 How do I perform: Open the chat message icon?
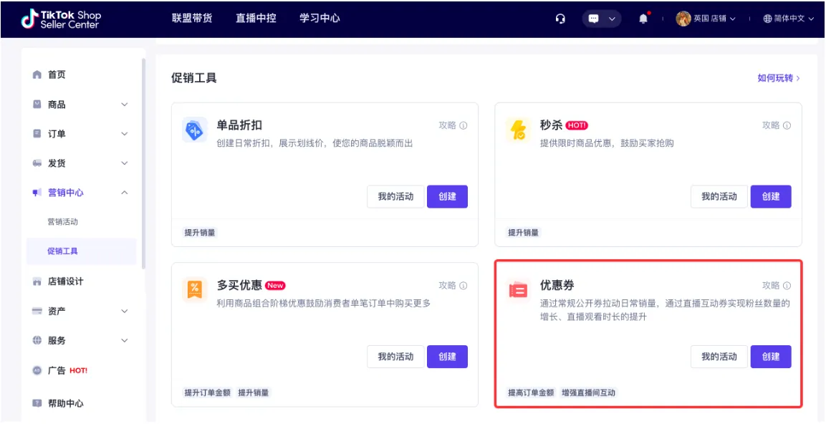tap(594, 19)
